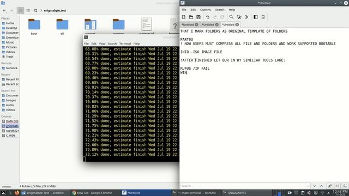The height and width of the screenshot is (196, 349).
Task: Click the Find and replace icon
Action: tap(239, 17)
